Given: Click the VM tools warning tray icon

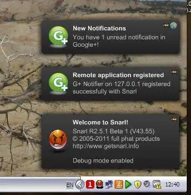Looking at the screenshot, I should (x=157, y=184).
